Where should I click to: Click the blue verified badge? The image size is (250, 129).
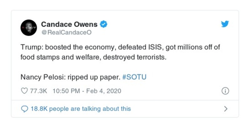coord(104,24)
